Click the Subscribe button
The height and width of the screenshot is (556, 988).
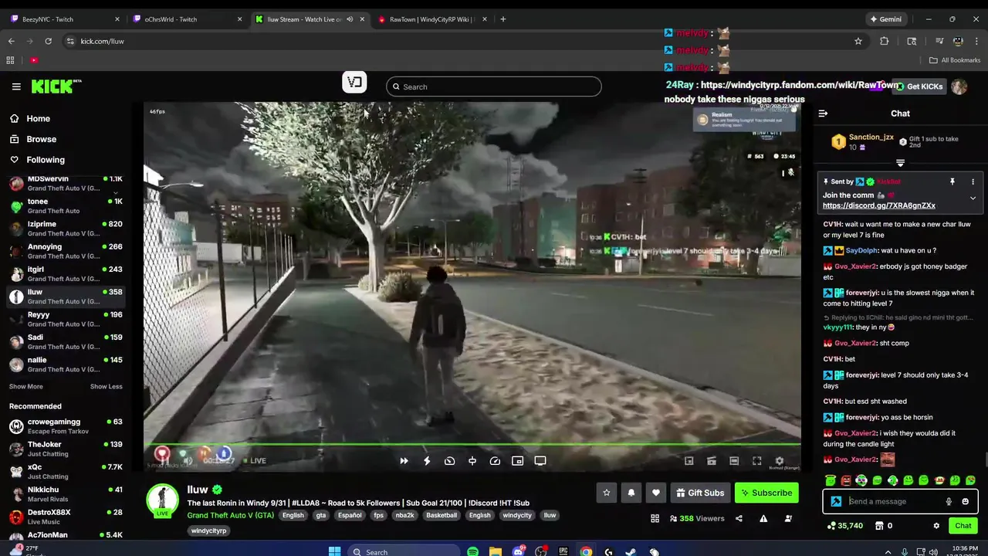click(x=766, y=493)
